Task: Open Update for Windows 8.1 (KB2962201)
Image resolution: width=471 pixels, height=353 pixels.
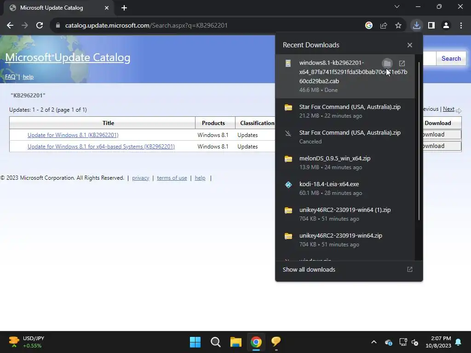Action: tap(73, 135)
